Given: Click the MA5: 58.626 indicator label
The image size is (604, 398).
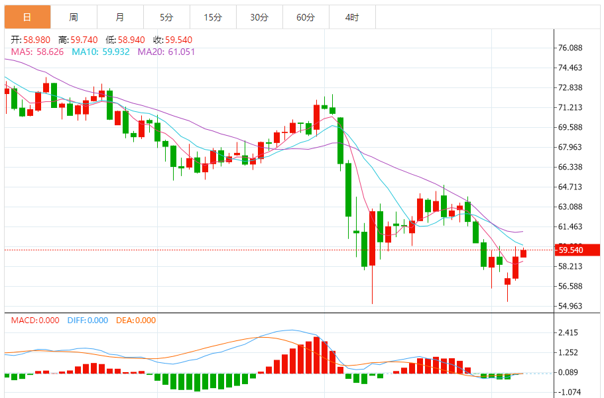Looking at the screenshot, I should (x=37, y=52).
